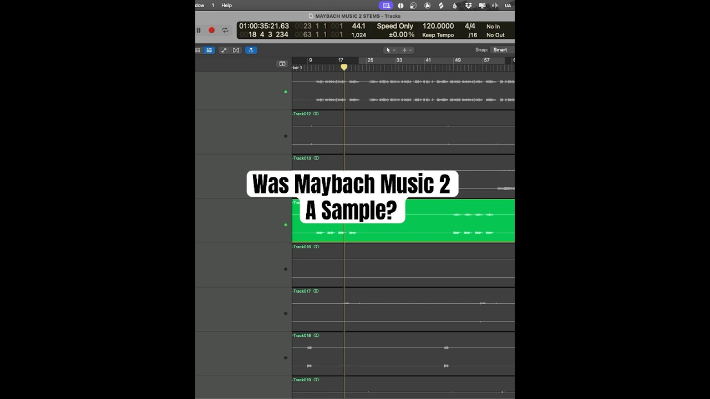Show automation with the automation button
Image resolution: width=710 pixels, height=399 pixels.
click(x=224, y=50)
